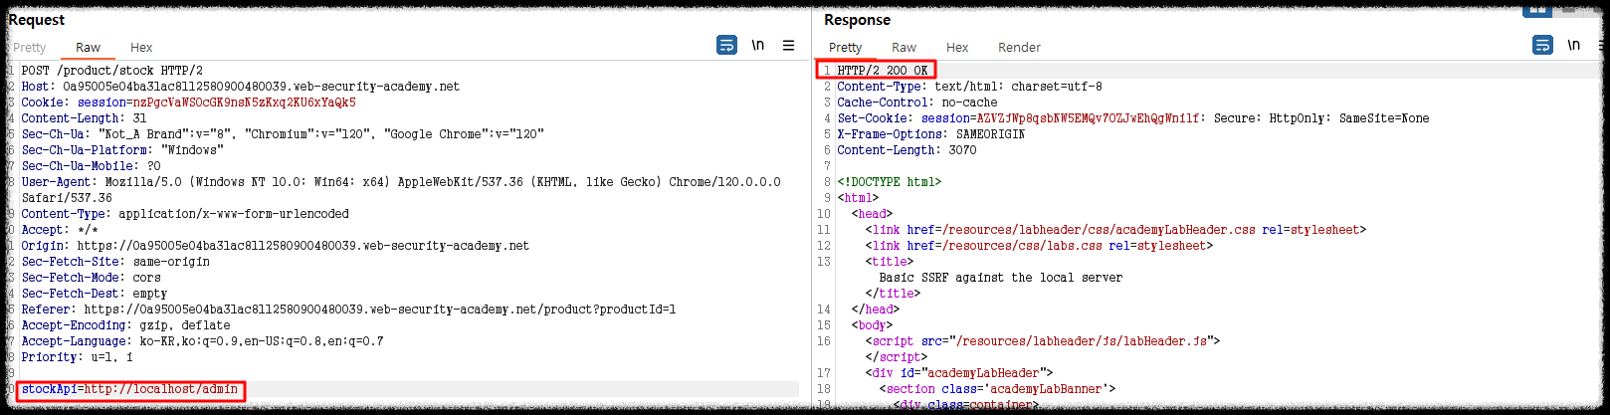The image size is (1610, 415).
Task: Click the 'Response' panel title
Action: click(x=857, y=19)
